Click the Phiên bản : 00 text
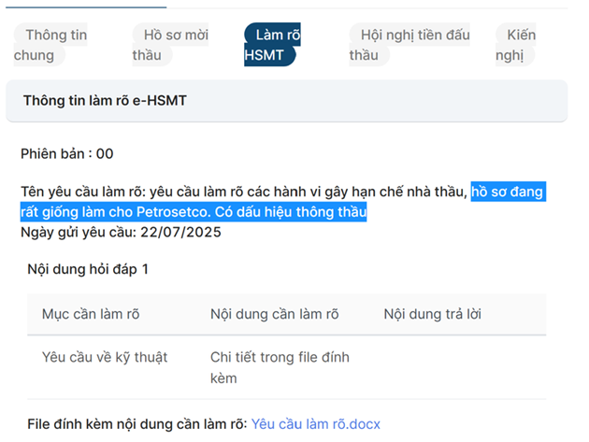Screen dimensions: 589x442 (x=67, y=154)
